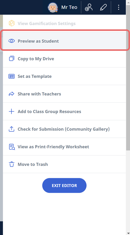Click the eye icon beside Preview as Student

[x=12, y=41]
